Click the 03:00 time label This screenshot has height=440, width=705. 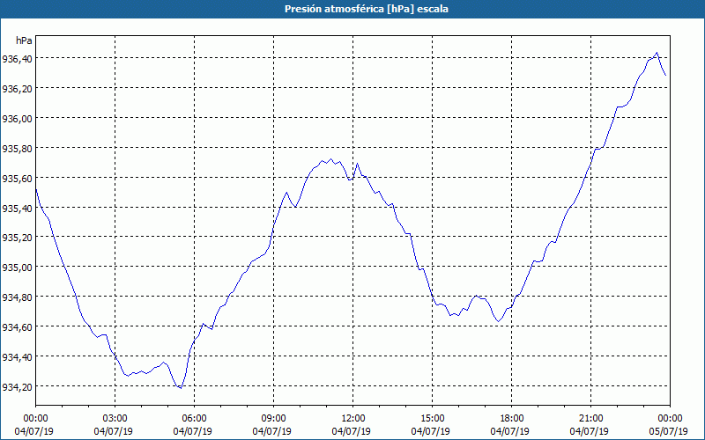115,419
